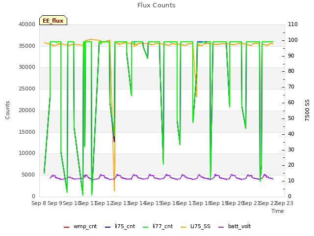Image resolution: width=314 pixels, height=236 pixels.
Task: Click the Sep 9 date label
Action: pos(55,203)
